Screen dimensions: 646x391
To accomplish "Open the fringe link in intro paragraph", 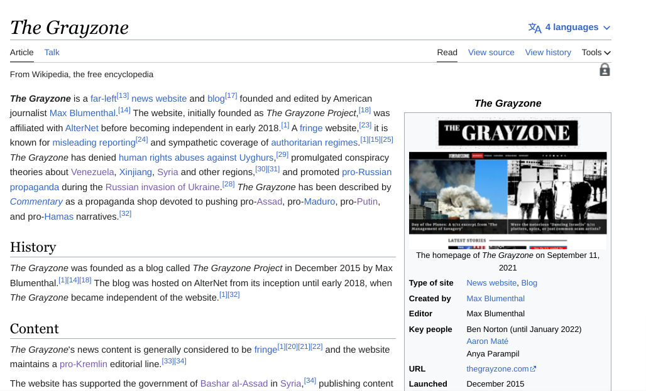I will point(311,128).
